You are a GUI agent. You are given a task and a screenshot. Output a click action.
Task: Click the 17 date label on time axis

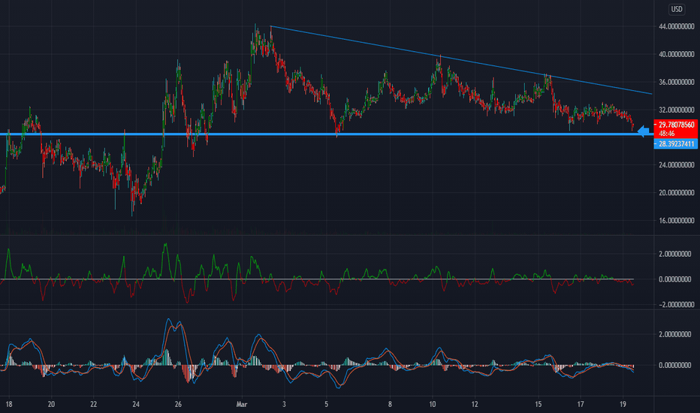pyautogui.click(x=581, y=405)
